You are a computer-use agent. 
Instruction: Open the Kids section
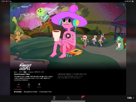131,98
